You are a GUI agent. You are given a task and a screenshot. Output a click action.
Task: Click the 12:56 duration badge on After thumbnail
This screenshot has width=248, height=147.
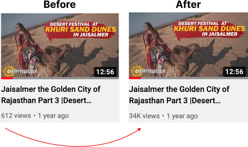(234, 72)
